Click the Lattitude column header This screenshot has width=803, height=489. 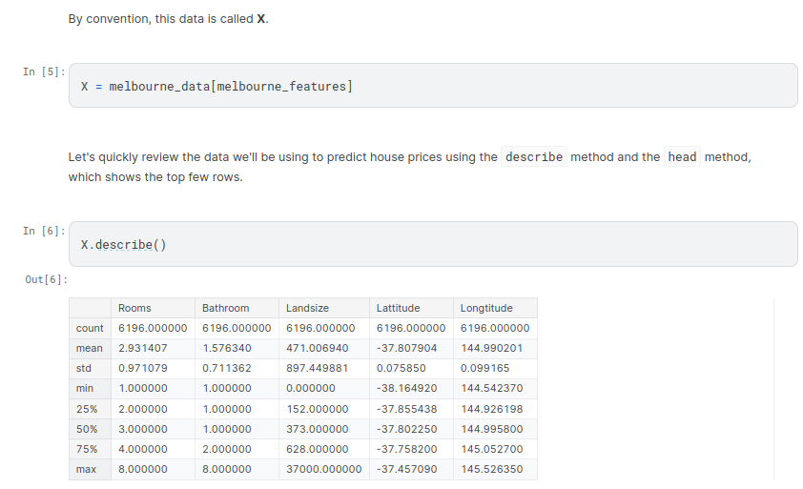click(398, 308)
